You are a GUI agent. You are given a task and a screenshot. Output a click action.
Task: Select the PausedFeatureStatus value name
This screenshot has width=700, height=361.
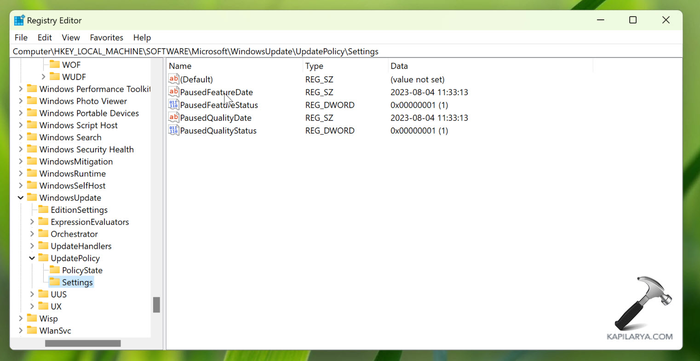[219, 105]
